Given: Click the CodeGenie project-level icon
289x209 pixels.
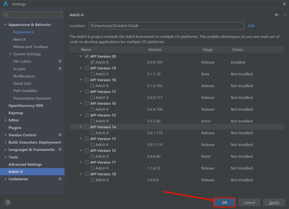Looking at the screenshot, I should (60, 179).
